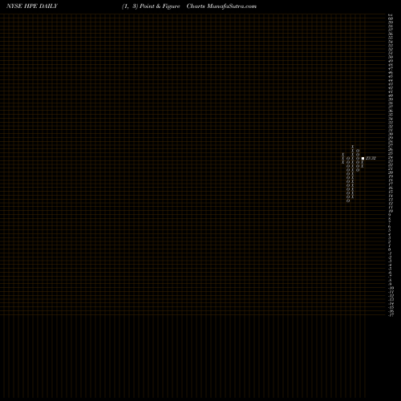The height and width of the screenshot is (401, 401).
Task: Click the Charts MunafaSutra.com text
Action: 221,6
